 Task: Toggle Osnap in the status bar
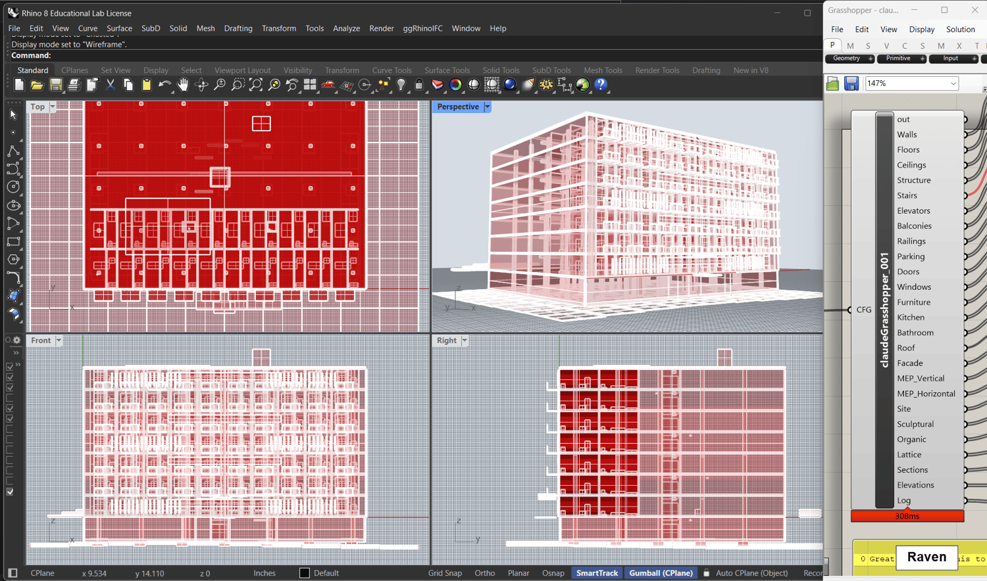[553, 573]
